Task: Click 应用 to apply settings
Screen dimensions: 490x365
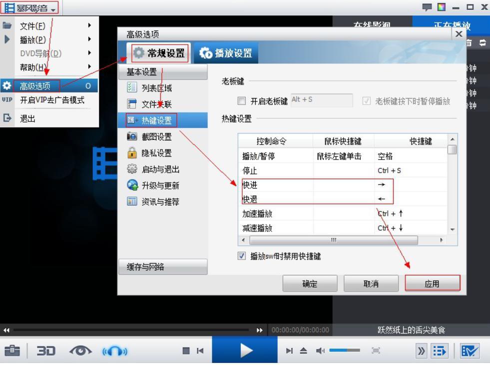Action: (x=432, y=283)
